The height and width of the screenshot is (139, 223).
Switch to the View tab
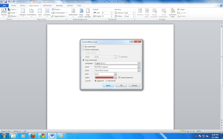click(x=79, y=6)
